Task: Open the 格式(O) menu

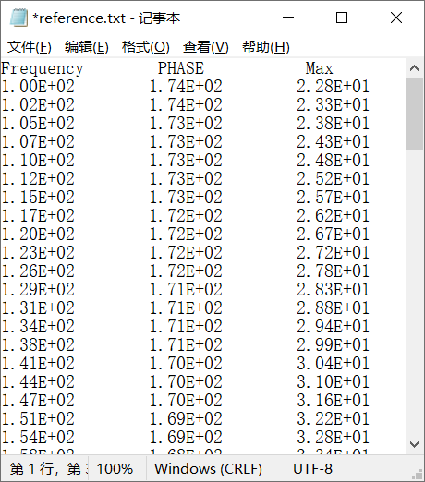Action: 145,47
